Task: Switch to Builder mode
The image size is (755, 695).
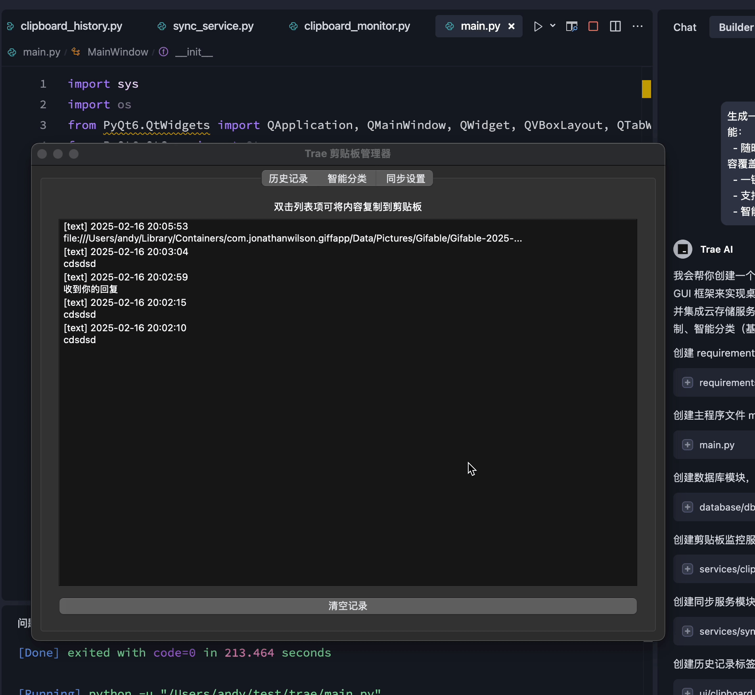Action: coord(738,27)
